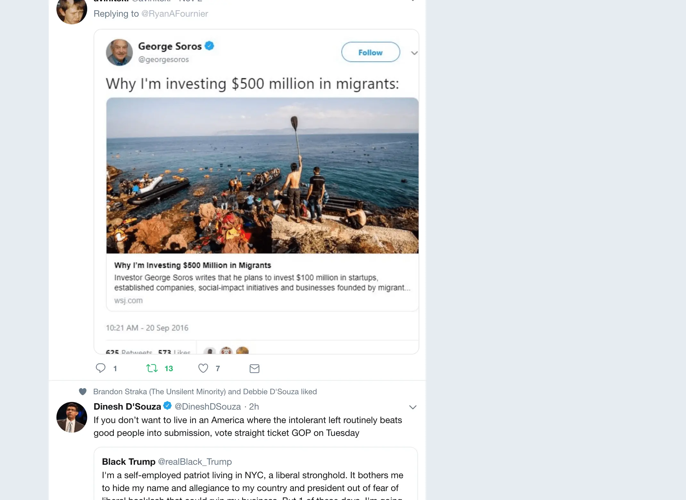The image size is (686, 500).
Task: Open the Dinesh D'Souza tweet options chevron
Action: point(413,407)
